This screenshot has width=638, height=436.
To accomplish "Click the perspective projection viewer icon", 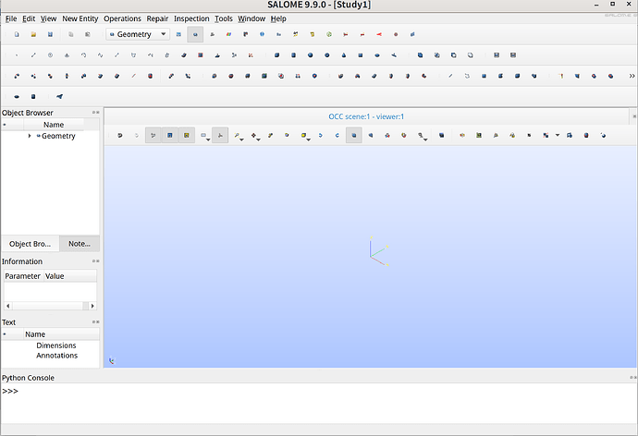I will tap(370, 135).
